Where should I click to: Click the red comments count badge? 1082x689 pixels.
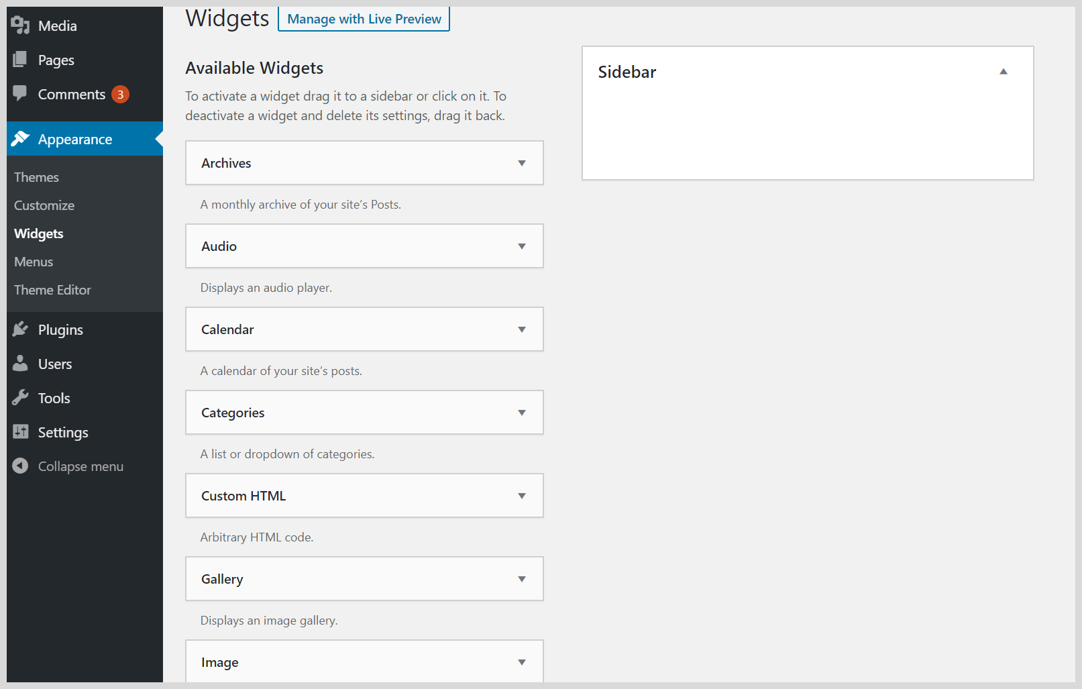pyautogui.click(x=120, y=95)
